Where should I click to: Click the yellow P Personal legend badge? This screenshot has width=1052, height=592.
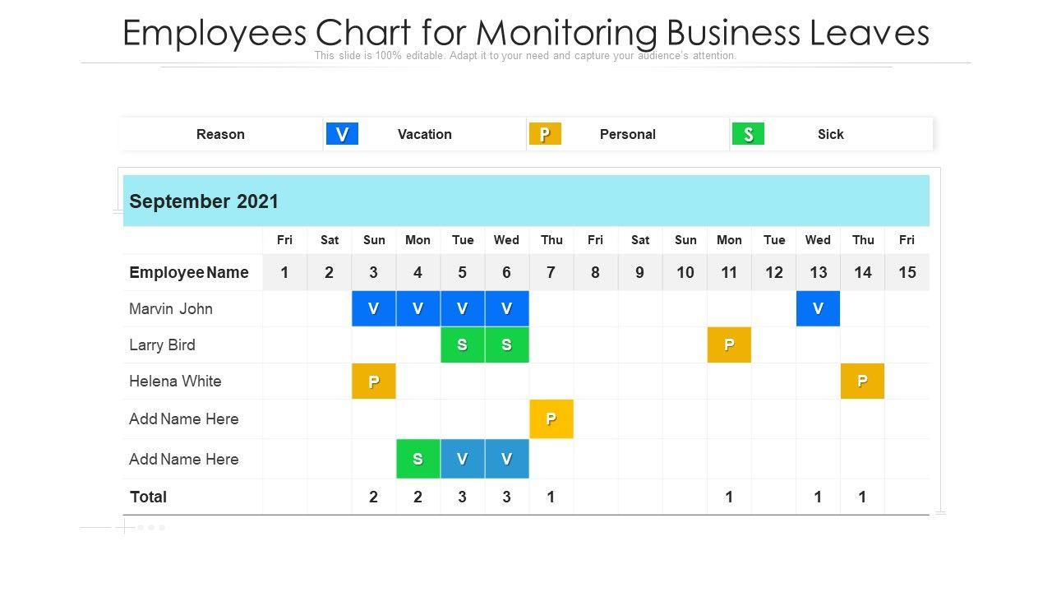545,134
